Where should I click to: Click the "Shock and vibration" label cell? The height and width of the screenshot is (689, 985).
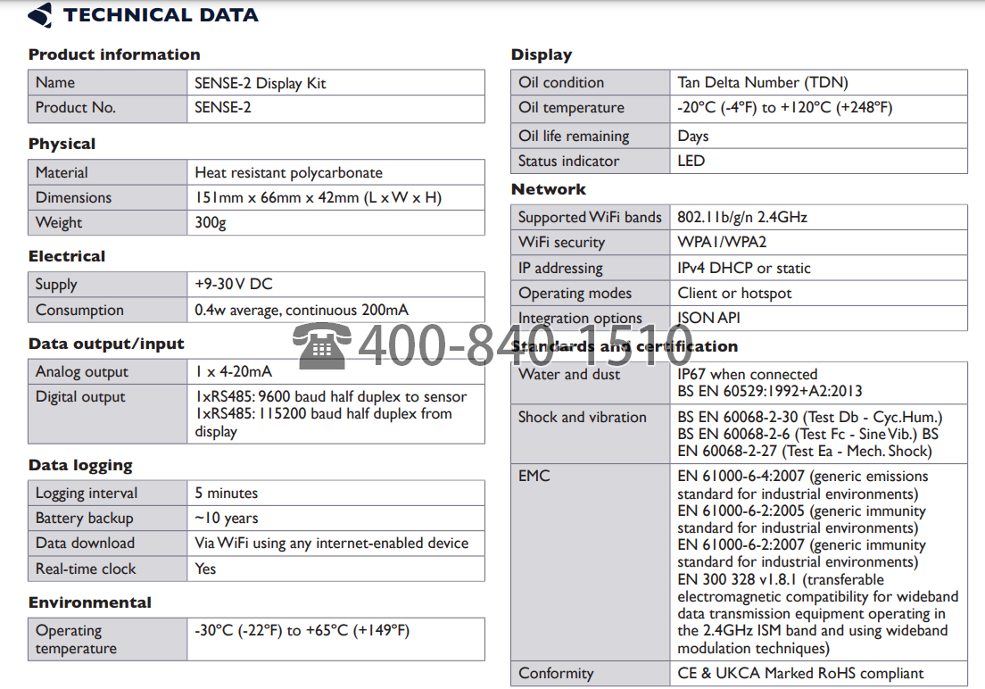[591, 434]
